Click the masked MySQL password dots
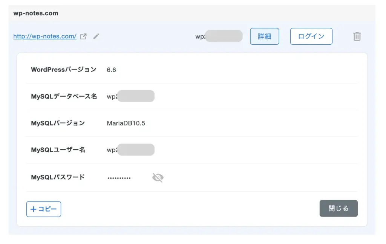 [119, 177]
